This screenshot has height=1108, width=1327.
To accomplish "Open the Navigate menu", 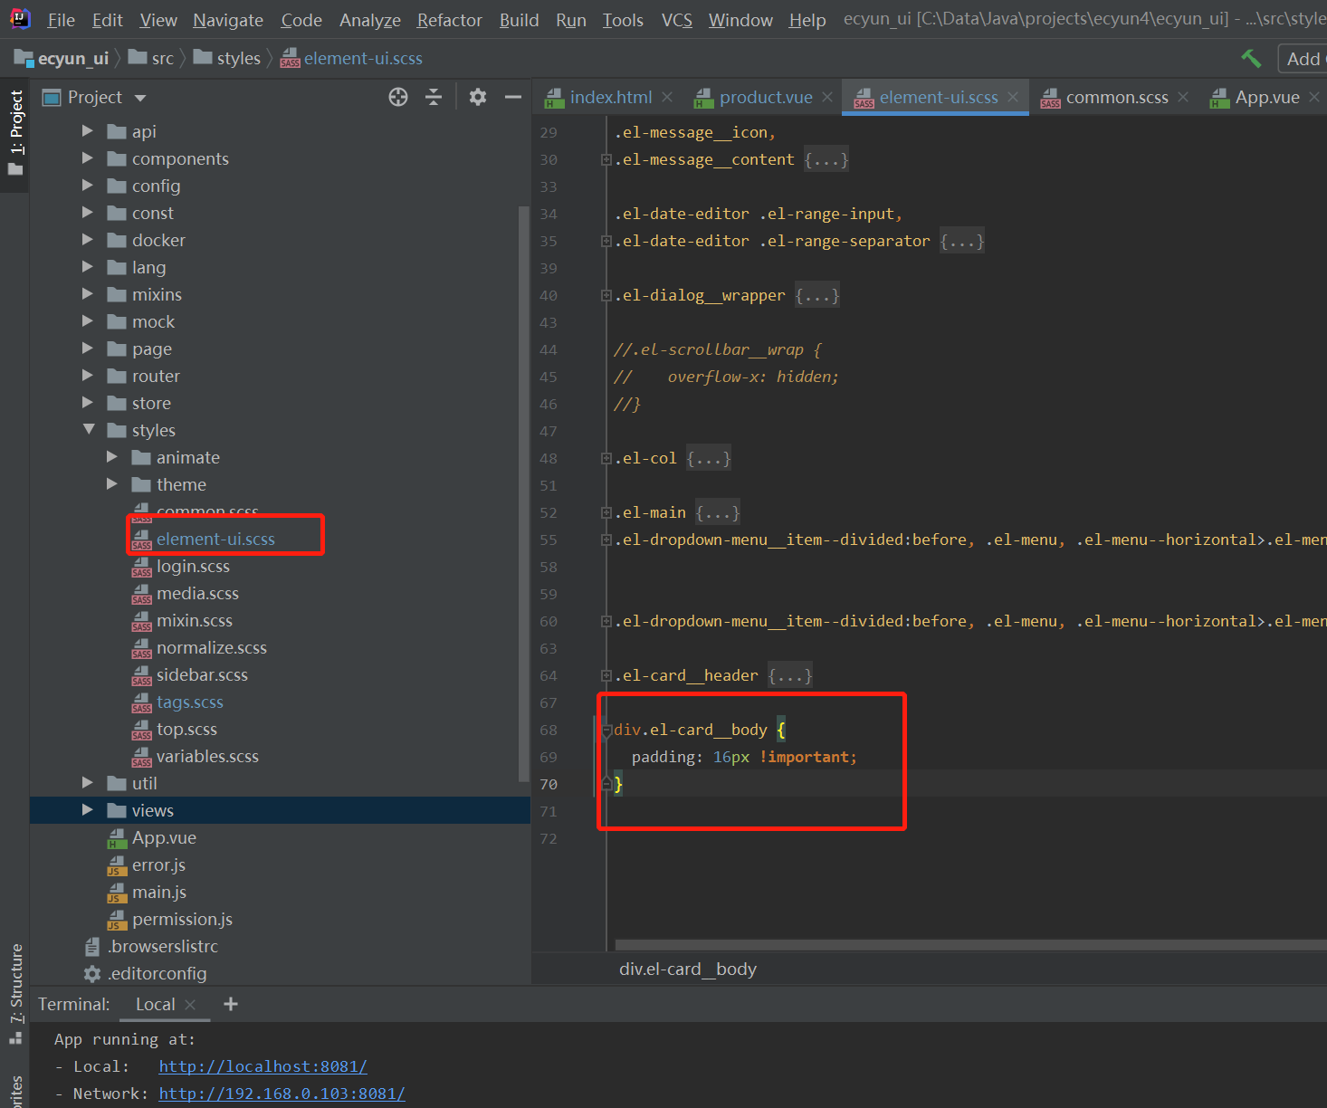I will [x=228, y=20].
